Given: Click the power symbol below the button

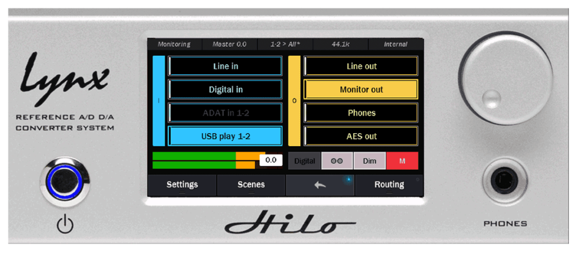Looking at the screenshot, I should (x=65, y=225).
